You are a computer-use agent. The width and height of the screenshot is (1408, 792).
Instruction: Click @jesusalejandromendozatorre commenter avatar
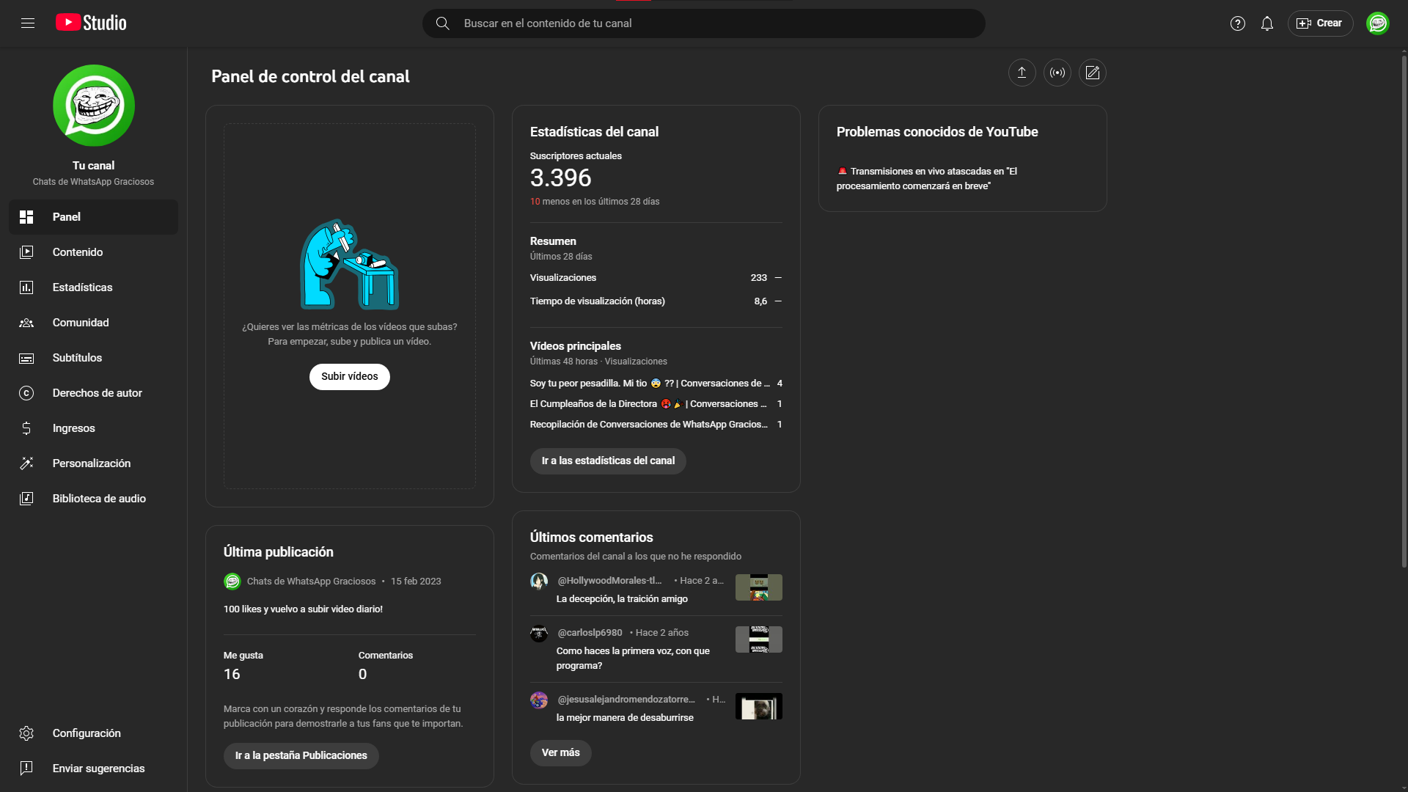(x=539, y=700)
